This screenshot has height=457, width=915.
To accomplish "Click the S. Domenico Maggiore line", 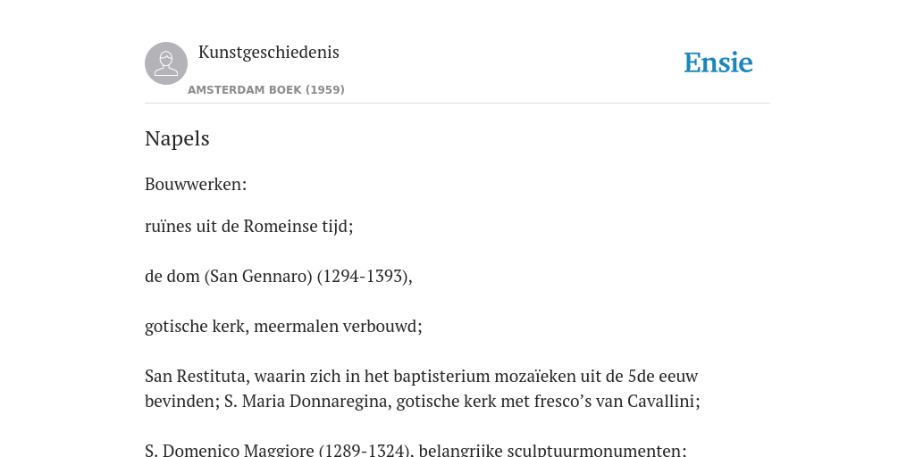I will coord(416,450).
